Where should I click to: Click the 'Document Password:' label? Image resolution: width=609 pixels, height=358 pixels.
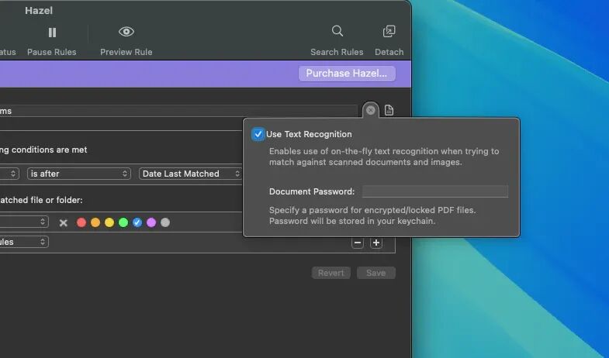(x=312, y=191)
